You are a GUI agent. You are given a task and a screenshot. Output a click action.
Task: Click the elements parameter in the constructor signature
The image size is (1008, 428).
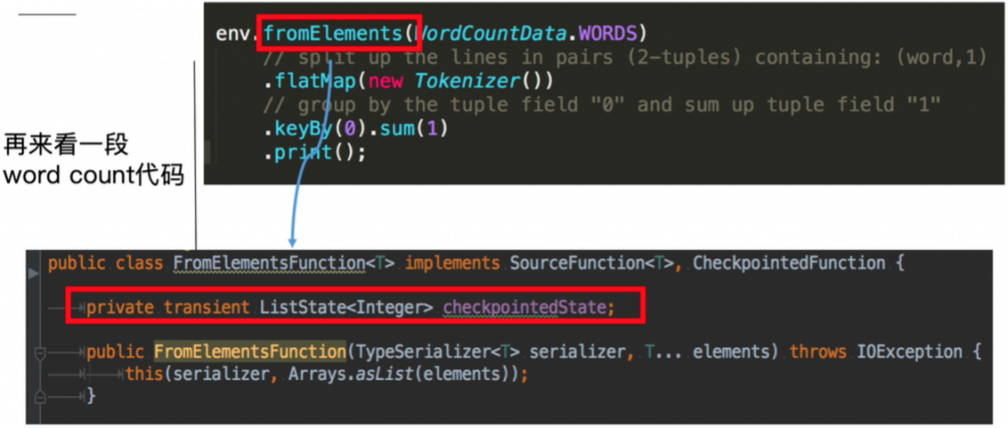pyautogui.click(x=731, y=352)
